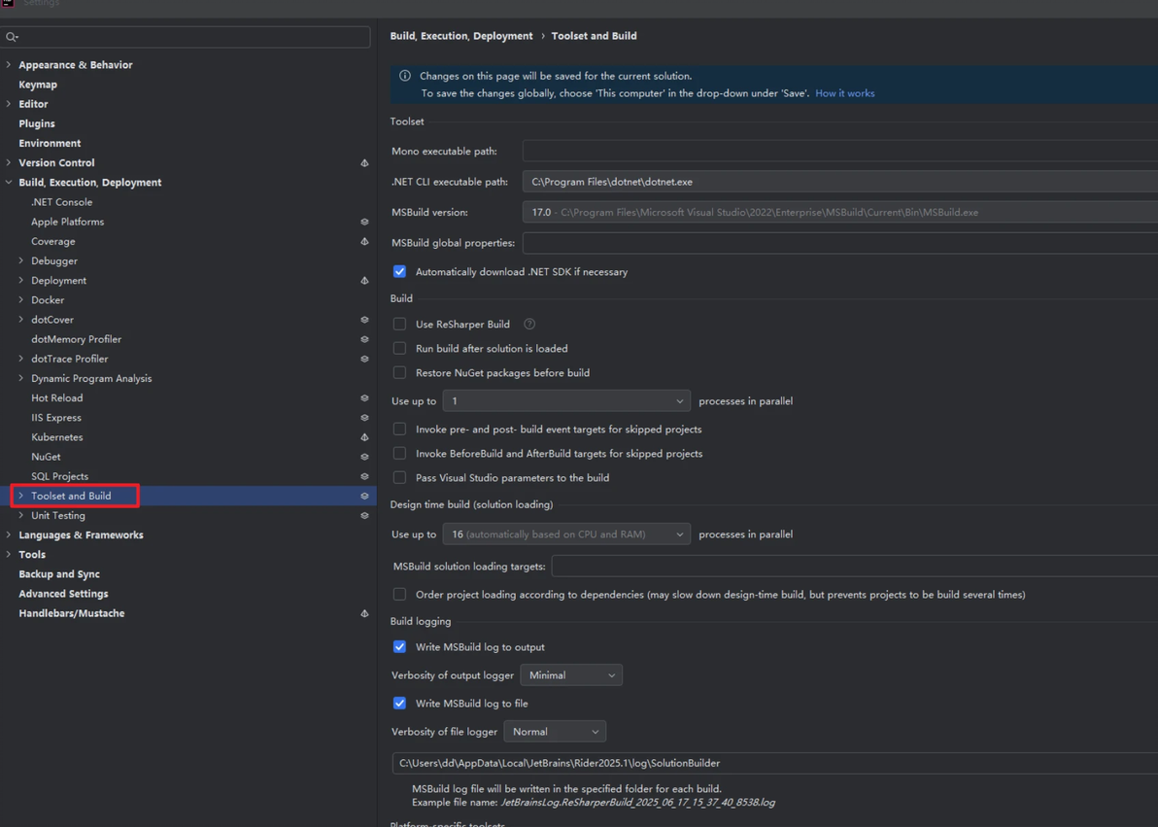The image size is (1158, 827).
Task: Click the search magnifier icon in settings
Action: point(12,37)
